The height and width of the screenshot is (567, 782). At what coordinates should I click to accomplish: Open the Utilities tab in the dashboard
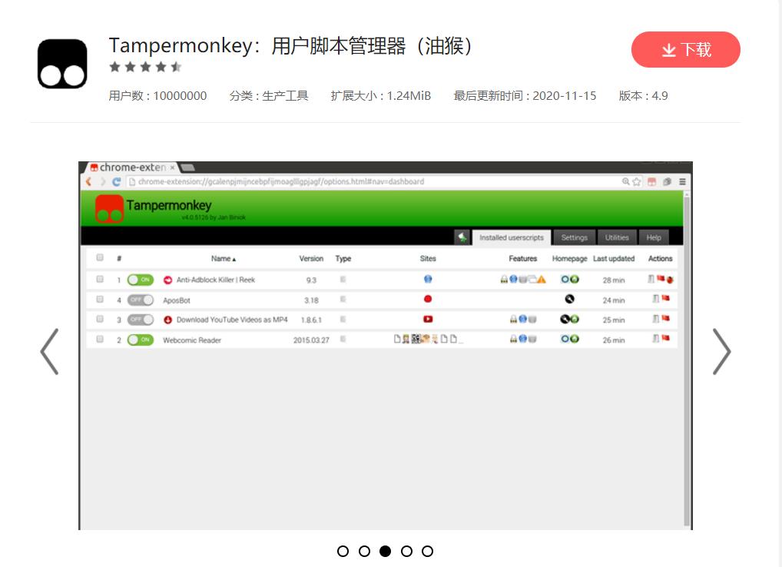click(x=617, y=237)
